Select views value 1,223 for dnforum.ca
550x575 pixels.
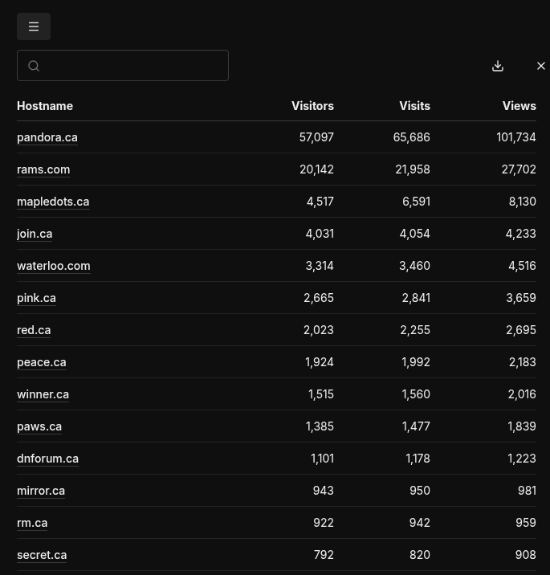click(x=522, y=459)
